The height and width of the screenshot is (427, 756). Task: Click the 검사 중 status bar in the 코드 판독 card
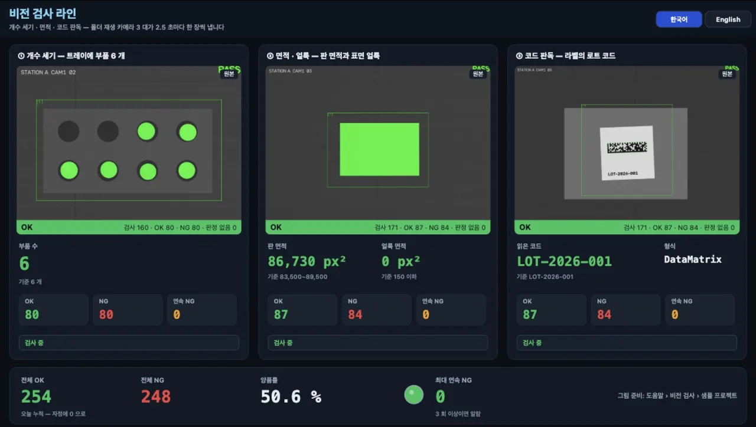tap(627, 343)
